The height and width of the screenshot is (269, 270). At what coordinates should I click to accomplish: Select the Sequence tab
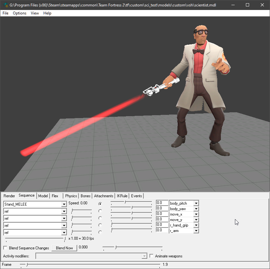pos(26,195)
